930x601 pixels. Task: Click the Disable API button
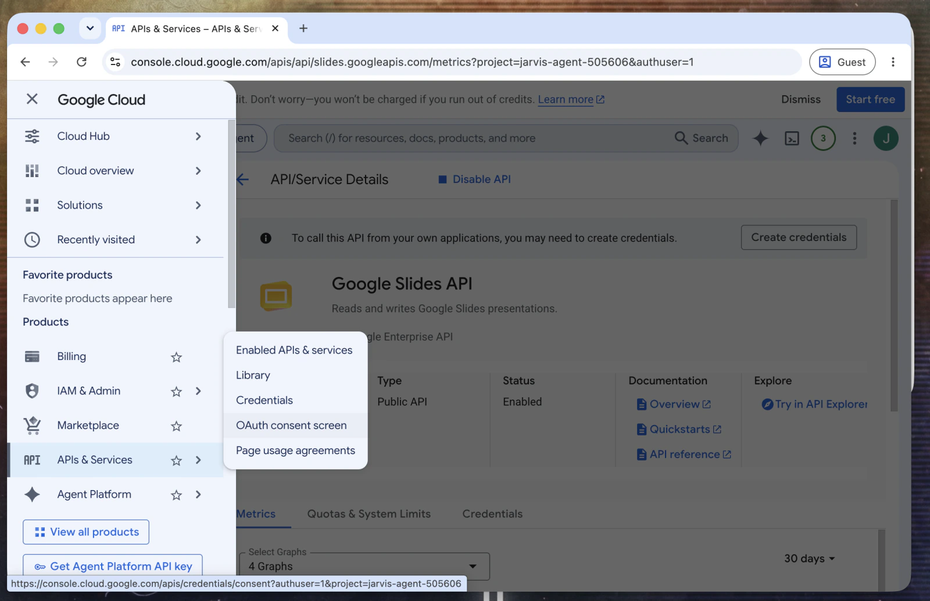474,179
